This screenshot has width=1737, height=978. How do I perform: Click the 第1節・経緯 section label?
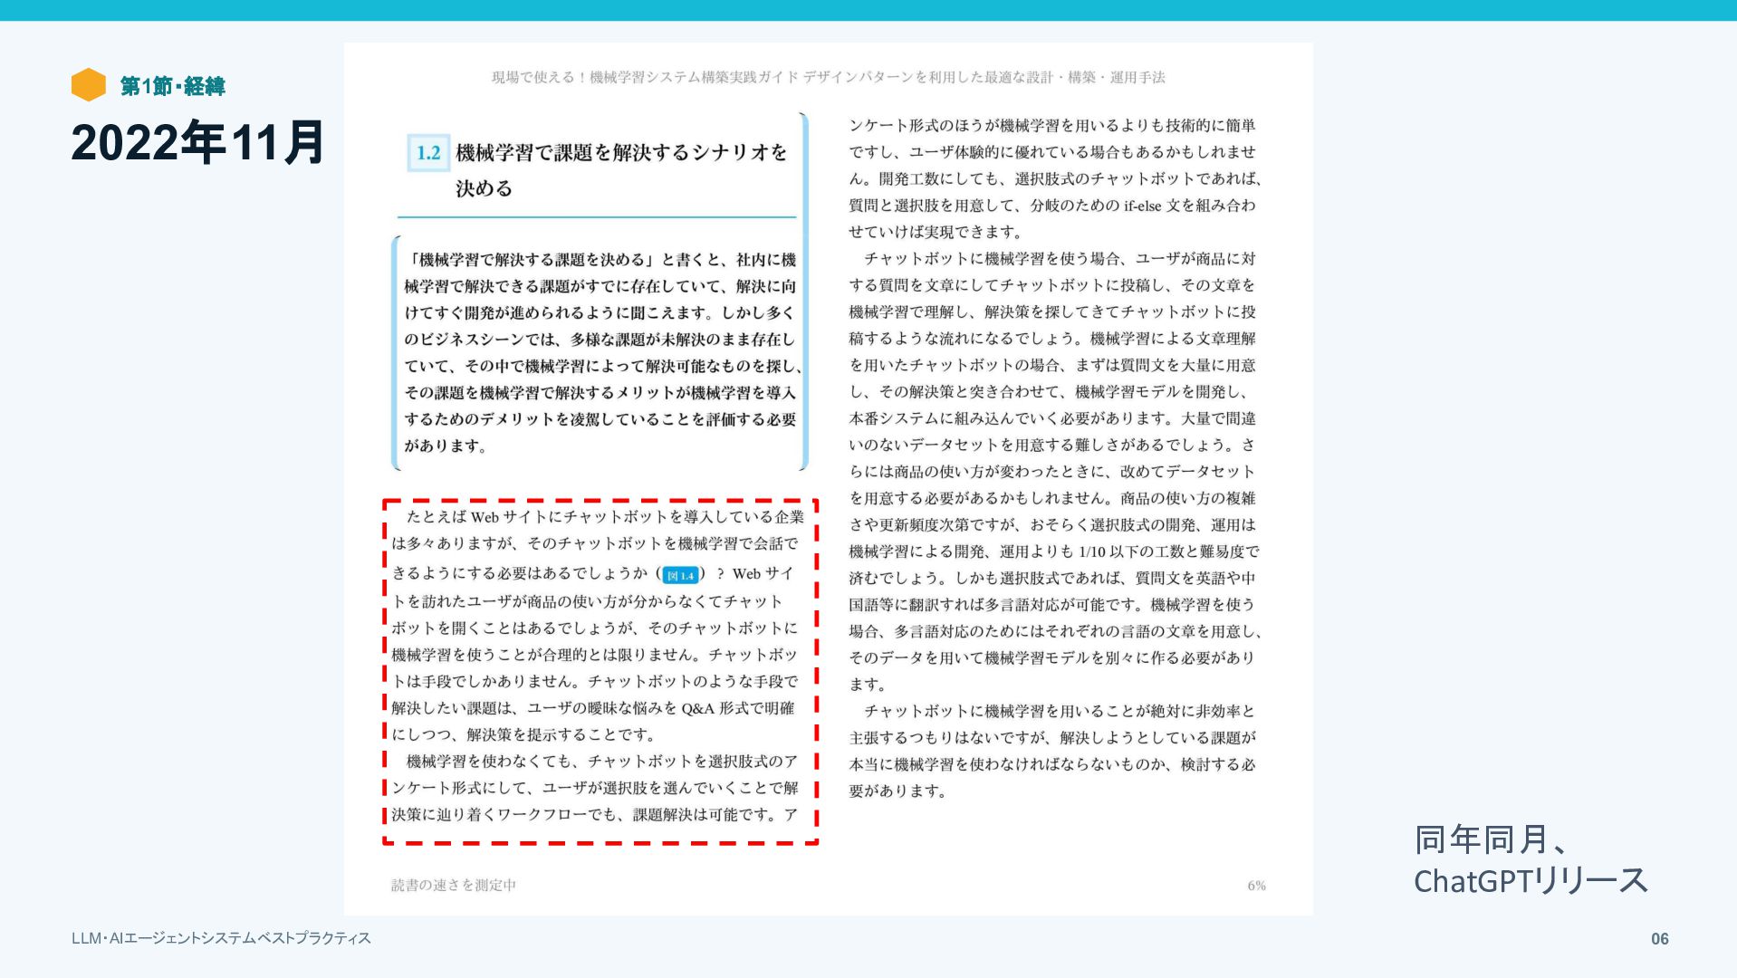coord(172,86)
